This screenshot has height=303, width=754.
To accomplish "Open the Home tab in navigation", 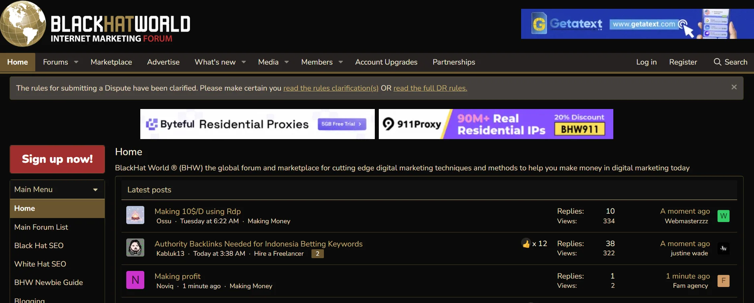I will (x=18, y=62).
